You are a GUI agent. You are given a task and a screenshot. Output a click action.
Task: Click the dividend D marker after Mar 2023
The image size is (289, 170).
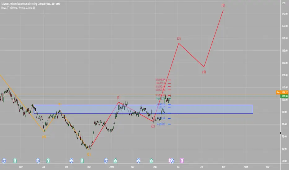tap(138, 161)
